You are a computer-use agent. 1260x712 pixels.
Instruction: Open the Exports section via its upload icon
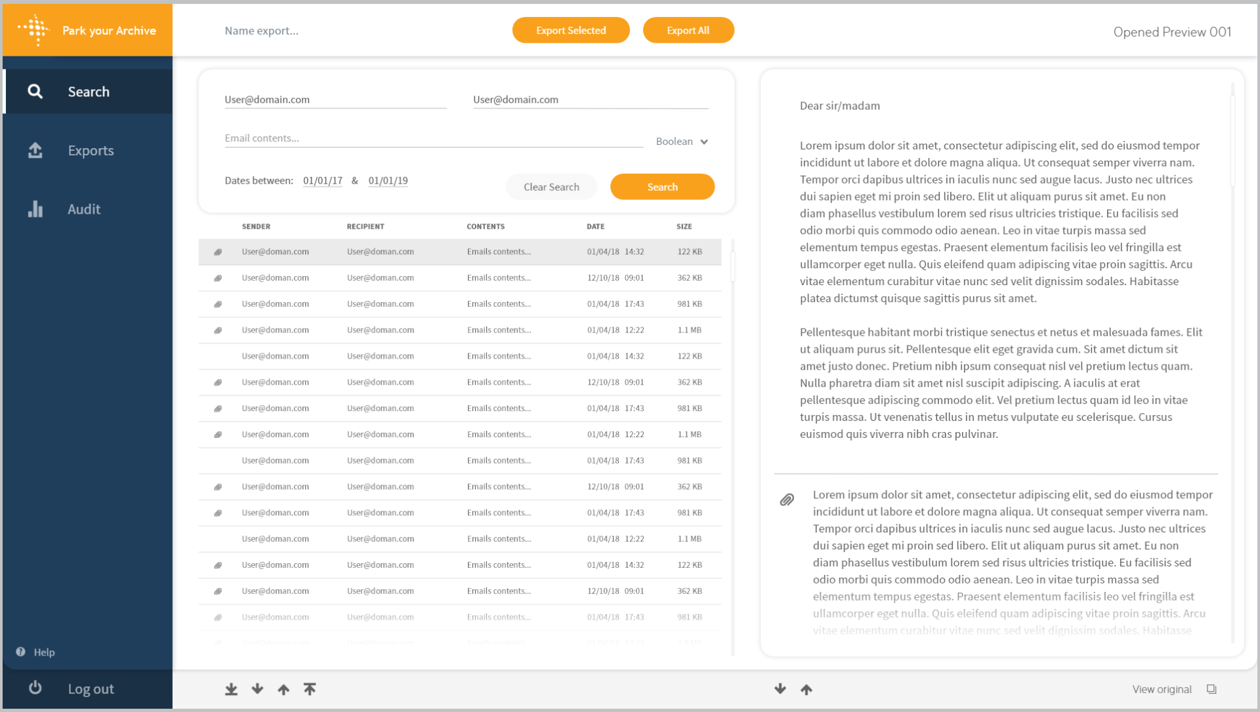tap(35, 150)
